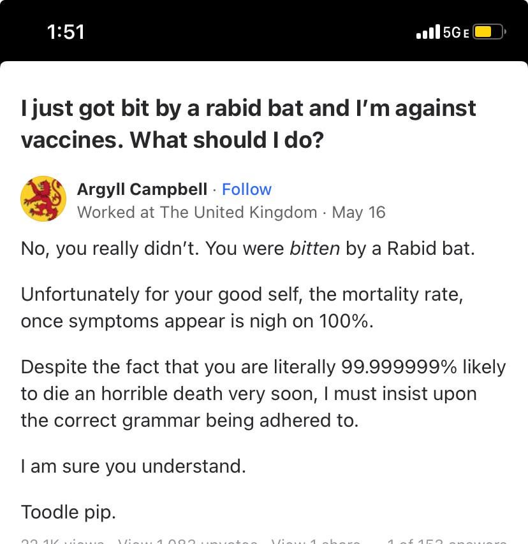Follow Argyll Campbell
528x544 pixels.
click(x=246, y=189)
